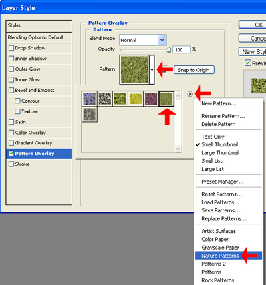Viewport: 266px width, 285px height.
Task: Enable the Outer Glow checkbox
Action: [x=11, y=69]
